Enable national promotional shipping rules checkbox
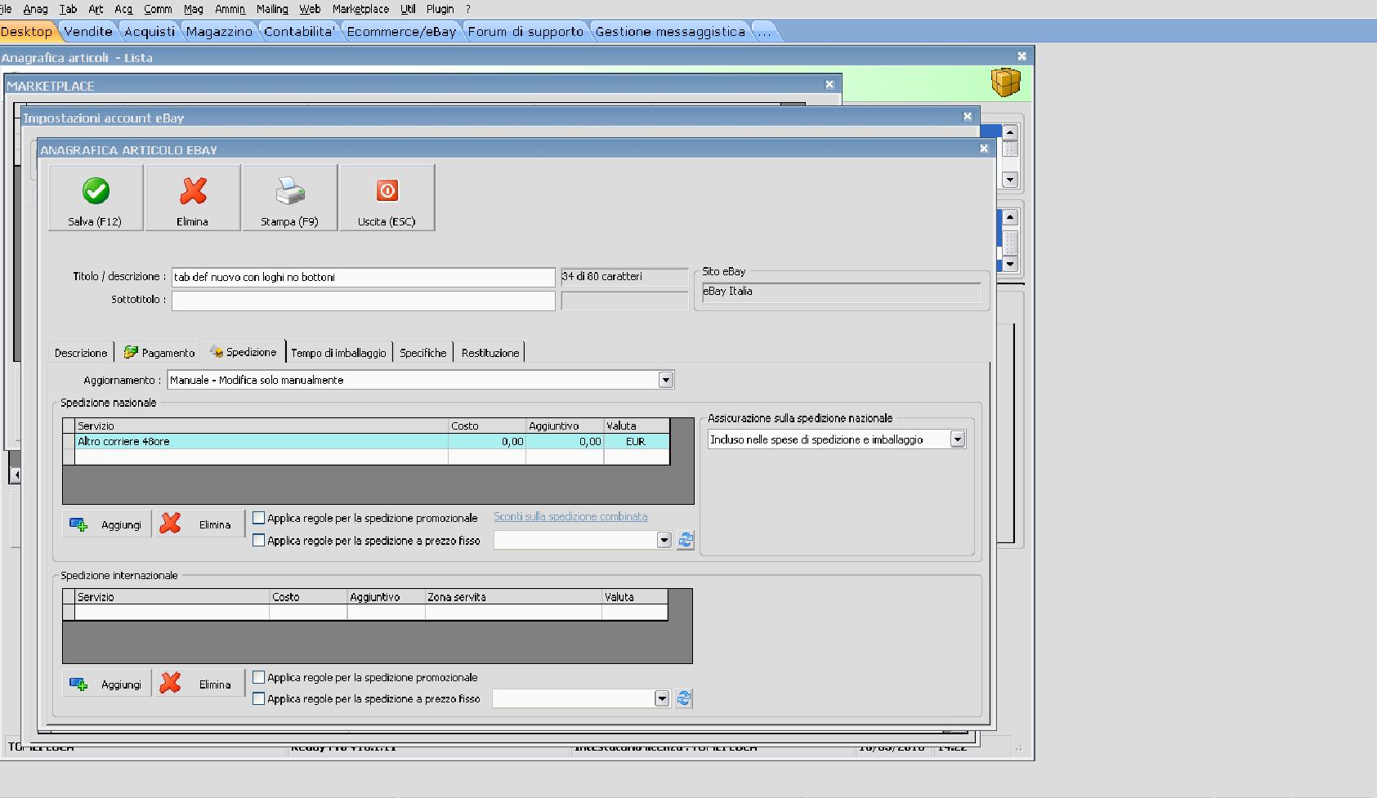The image size is (1377, 798). (259, 518)
